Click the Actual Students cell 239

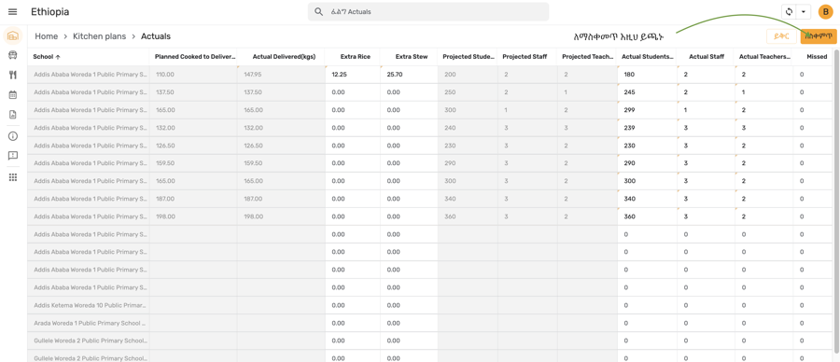[647, 128]
